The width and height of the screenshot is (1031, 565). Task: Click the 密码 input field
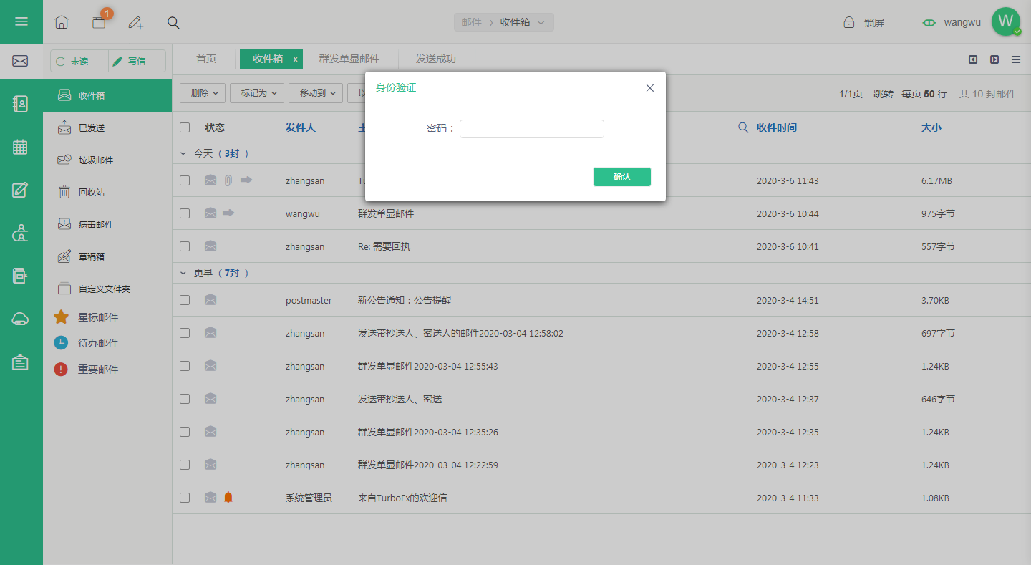[532, 129]
